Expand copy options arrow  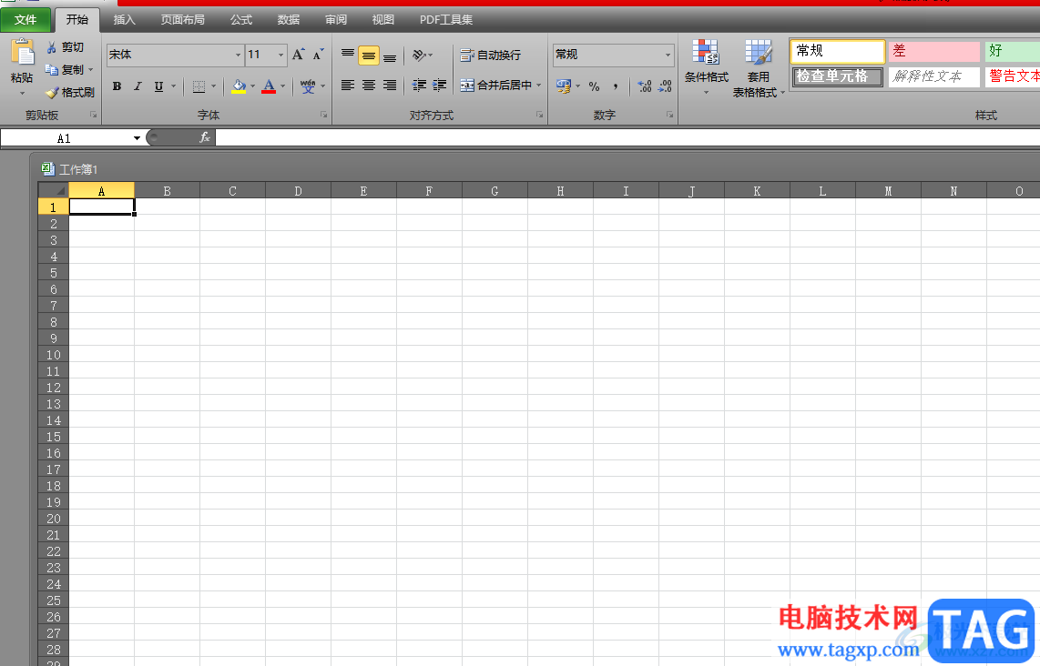[91, 69]
